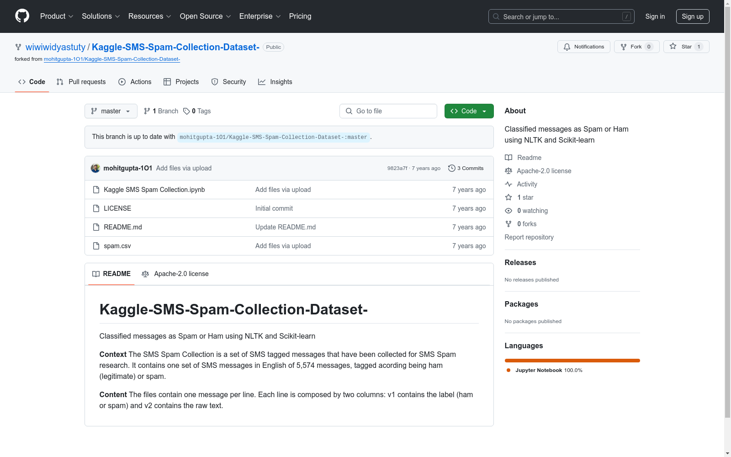Click the scale icon beside Apache-2.0 license in About
Image resolution: width=731 pixels, height=457 pixels.
[509, 171]
